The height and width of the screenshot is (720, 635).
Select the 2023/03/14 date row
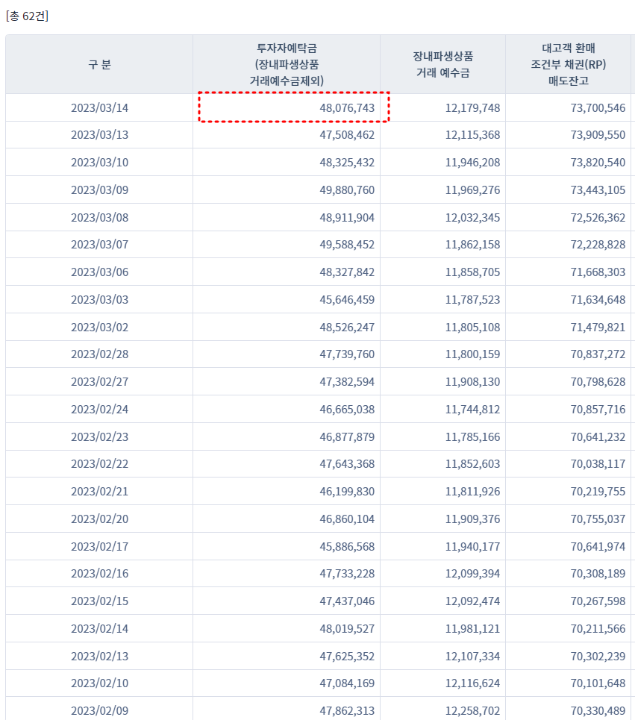click(320, 108)
